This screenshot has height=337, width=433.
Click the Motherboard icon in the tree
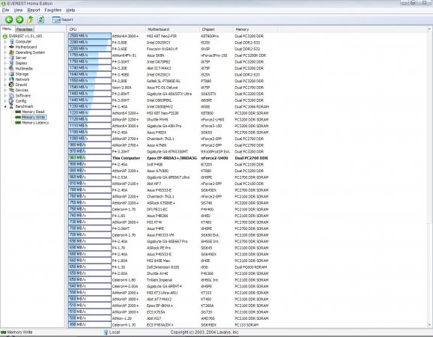(x=11, y=47)
